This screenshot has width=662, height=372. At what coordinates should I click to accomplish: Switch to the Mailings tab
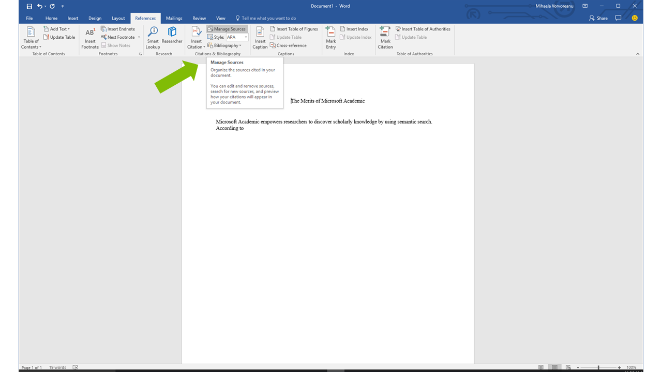click(x=174, y=18)
